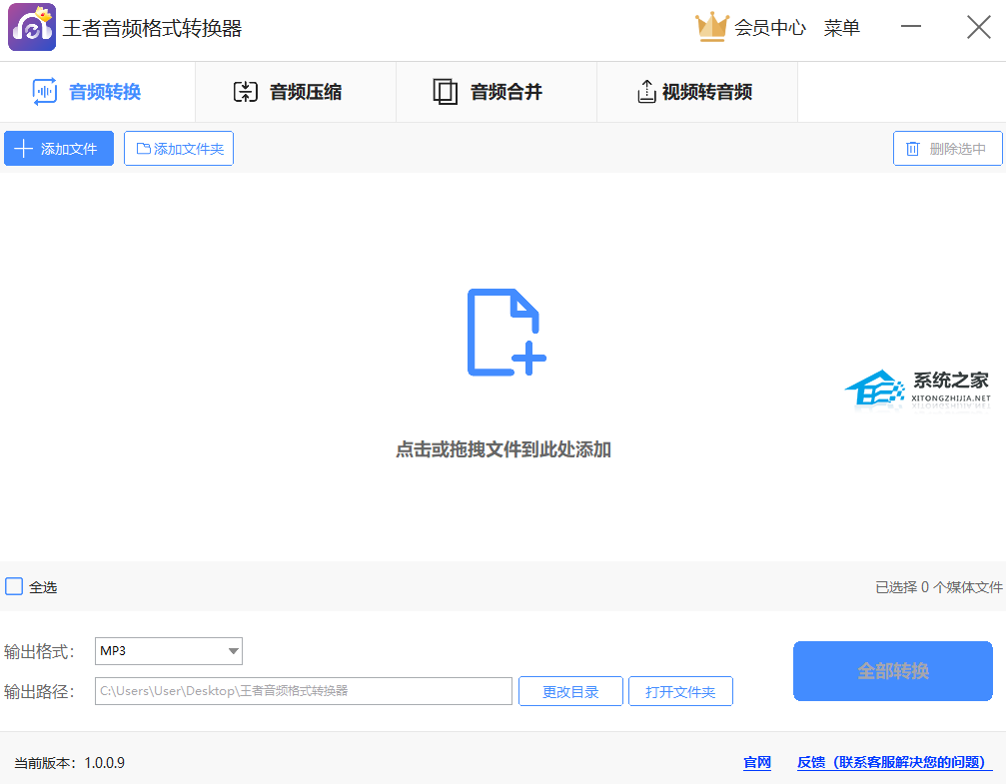Open the 音频压缩 tab
Image resolution: width=1006 pixels, height=784 pixels.
point(296,92)
